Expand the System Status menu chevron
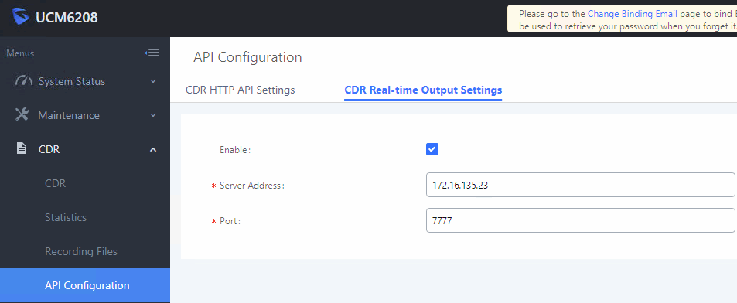This screenshot has width=737, height=303. pos(153,81)
